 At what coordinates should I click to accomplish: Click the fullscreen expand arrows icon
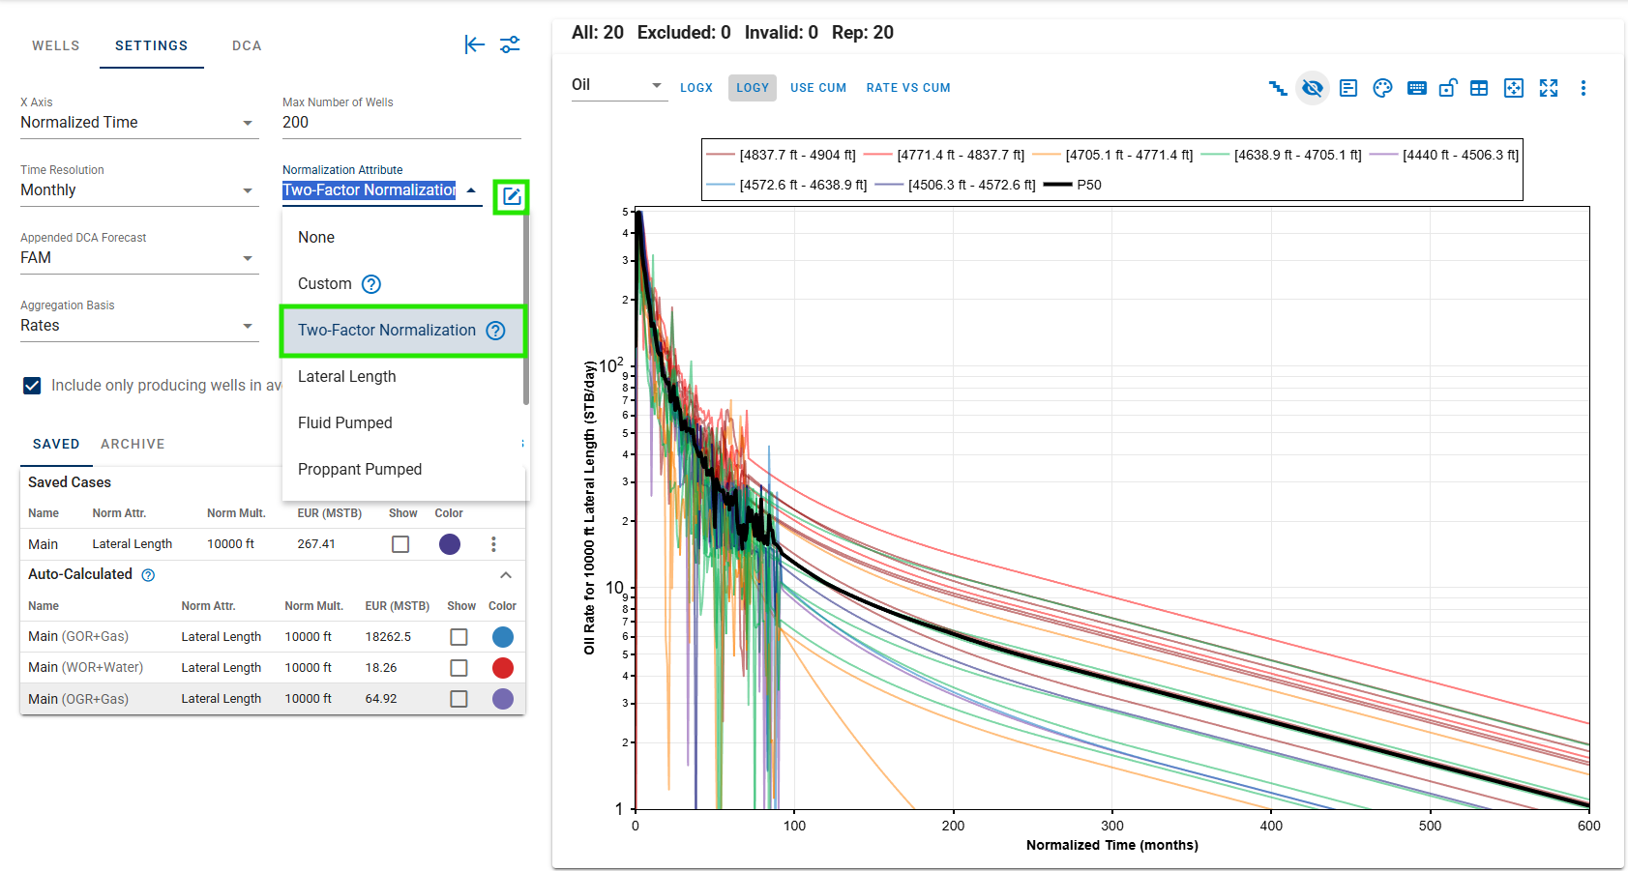click(1549, 88)
